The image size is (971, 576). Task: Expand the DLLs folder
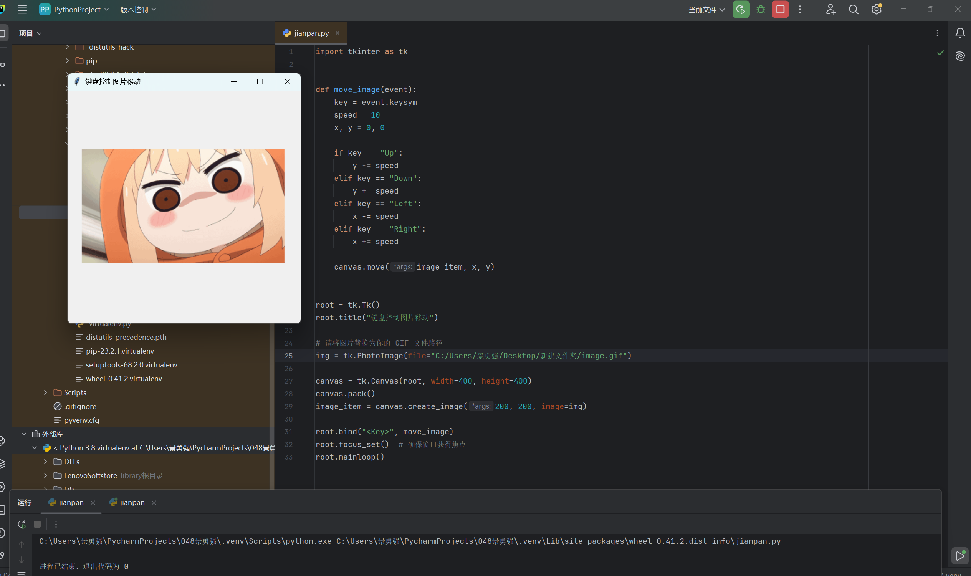45,462
